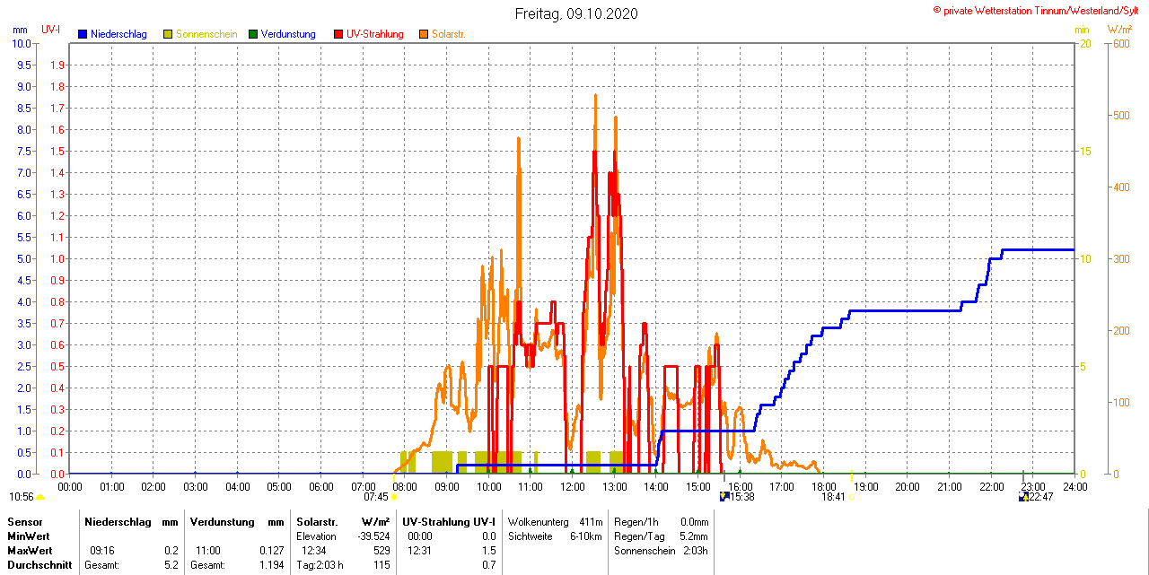Click the 115 solar average value
Image resolution: width=1149 pixels, height=575 pixels.
pos(383,565)
